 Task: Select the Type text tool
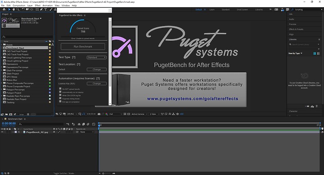(x=45, y=9)
